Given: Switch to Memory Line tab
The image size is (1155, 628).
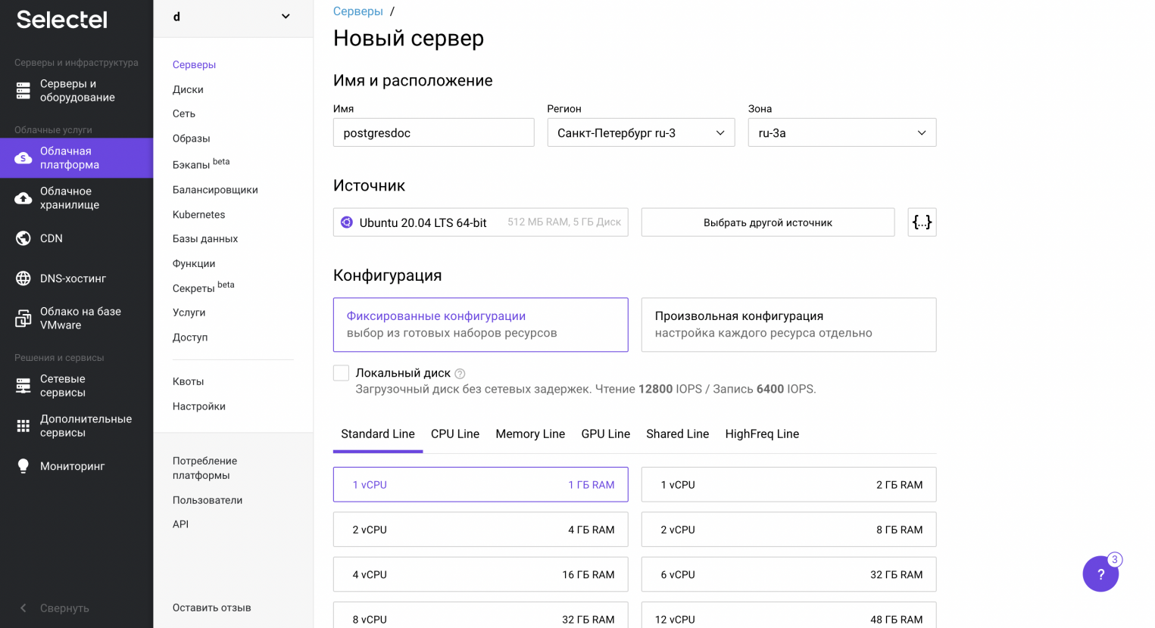Looking at the screenshot, I should pyautogui.click(x=530, y=434).
